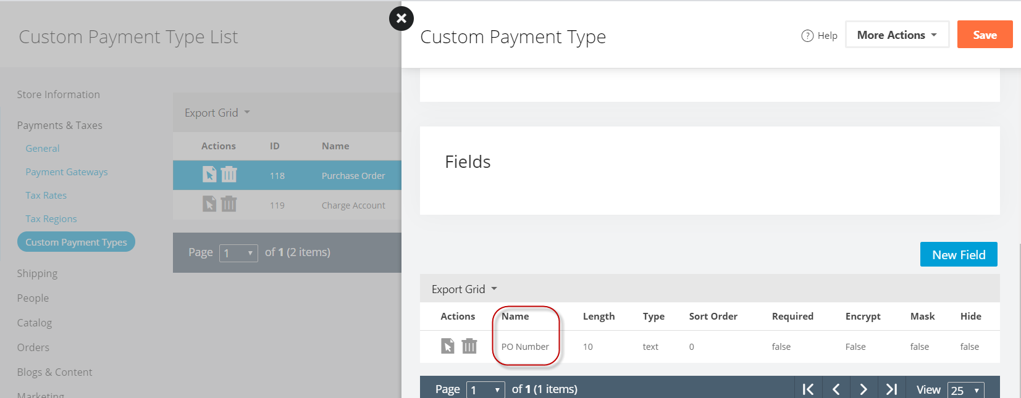Go to last page of fields grid
Viewport: 1021px width, 398px height.
point(891,389)
